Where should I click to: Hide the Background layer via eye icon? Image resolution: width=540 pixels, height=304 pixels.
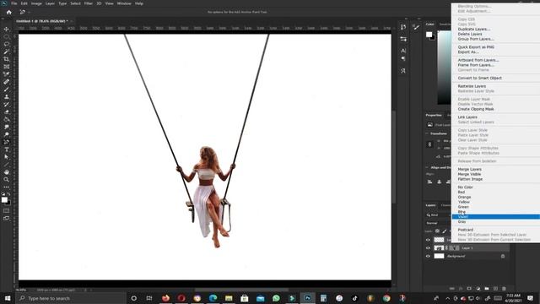[428, 256]
